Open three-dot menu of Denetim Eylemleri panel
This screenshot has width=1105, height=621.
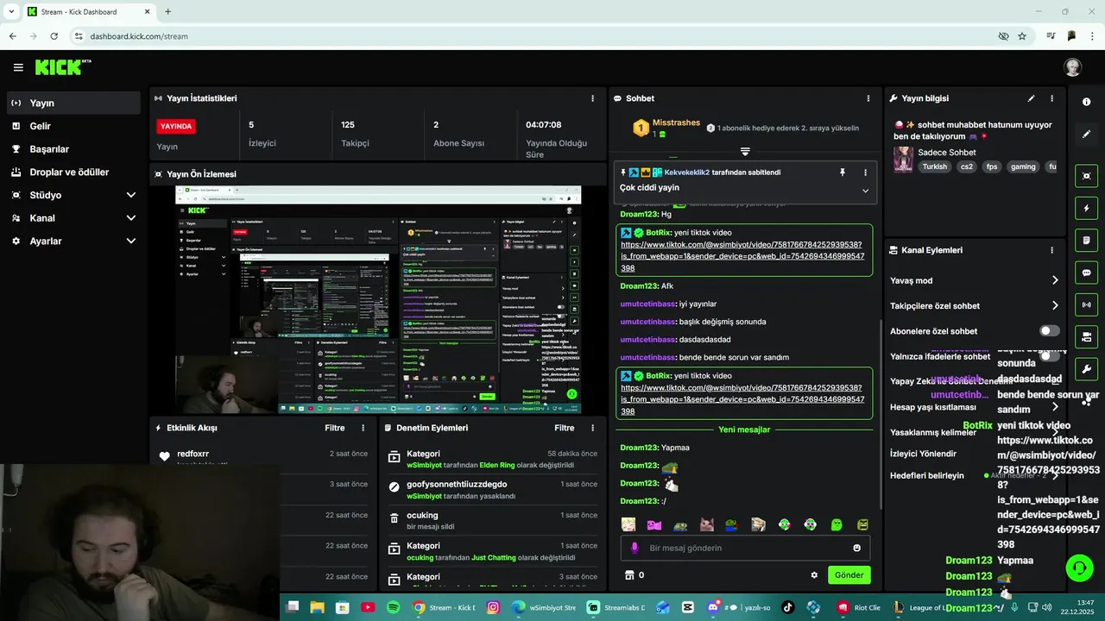[x=592, y=428]
